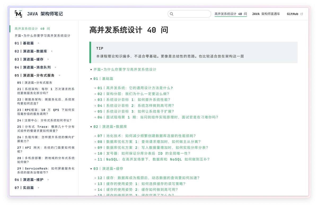
Task: Open link 04 | 系统设计目标 2
Action: (136, 105)
